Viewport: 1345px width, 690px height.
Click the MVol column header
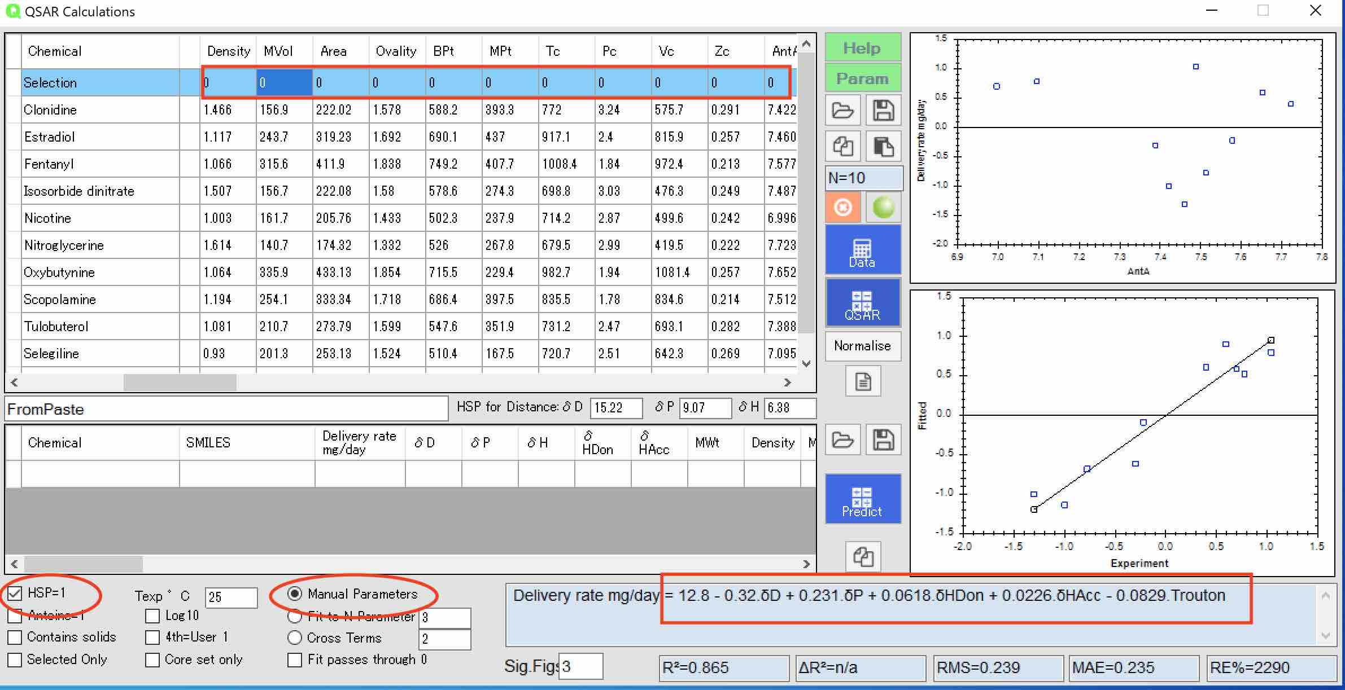[285, 51]
